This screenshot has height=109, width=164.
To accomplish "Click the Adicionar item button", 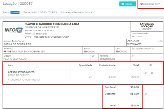I will pyautogui.click(x=150, y=4).
